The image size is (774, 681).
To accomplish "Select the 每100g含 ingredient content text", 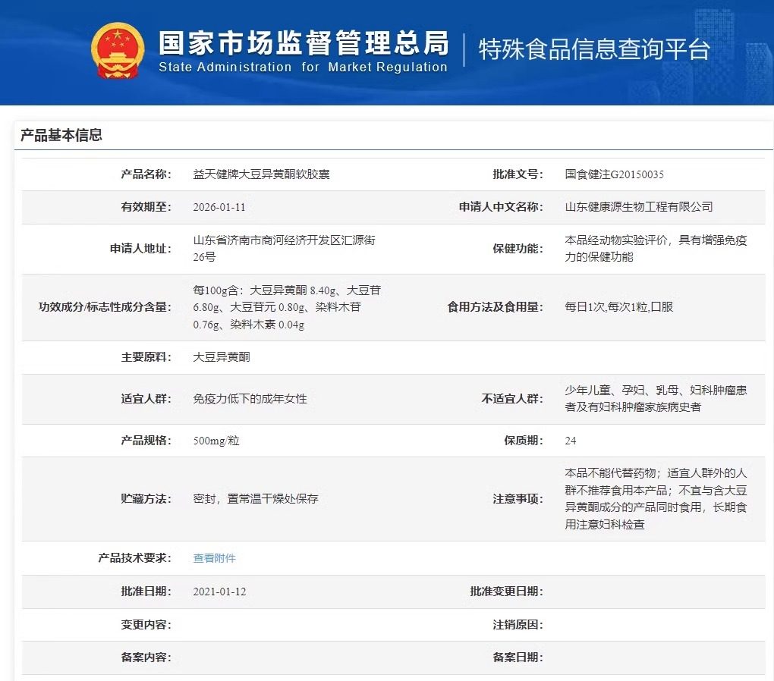I will click(288, 307).
